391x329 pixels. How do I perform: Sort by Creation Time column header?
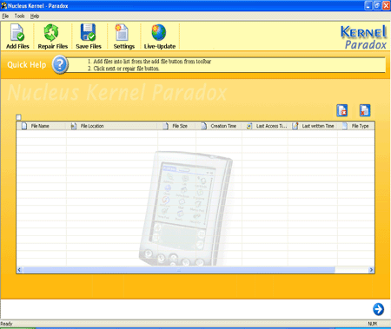(x=219, y=126)
